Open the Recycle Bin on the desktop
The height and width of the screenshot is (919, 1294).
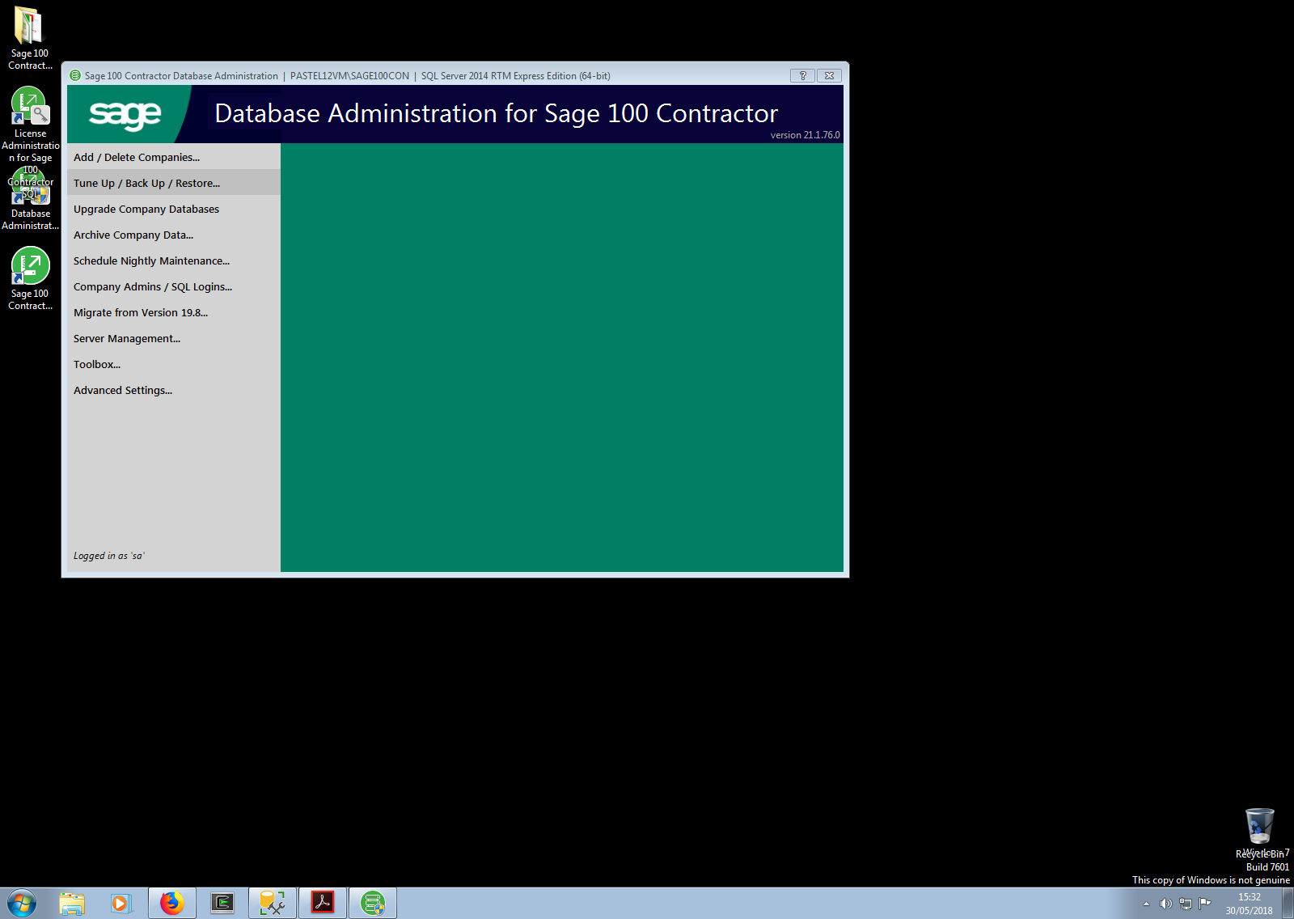click(1260, 832)
